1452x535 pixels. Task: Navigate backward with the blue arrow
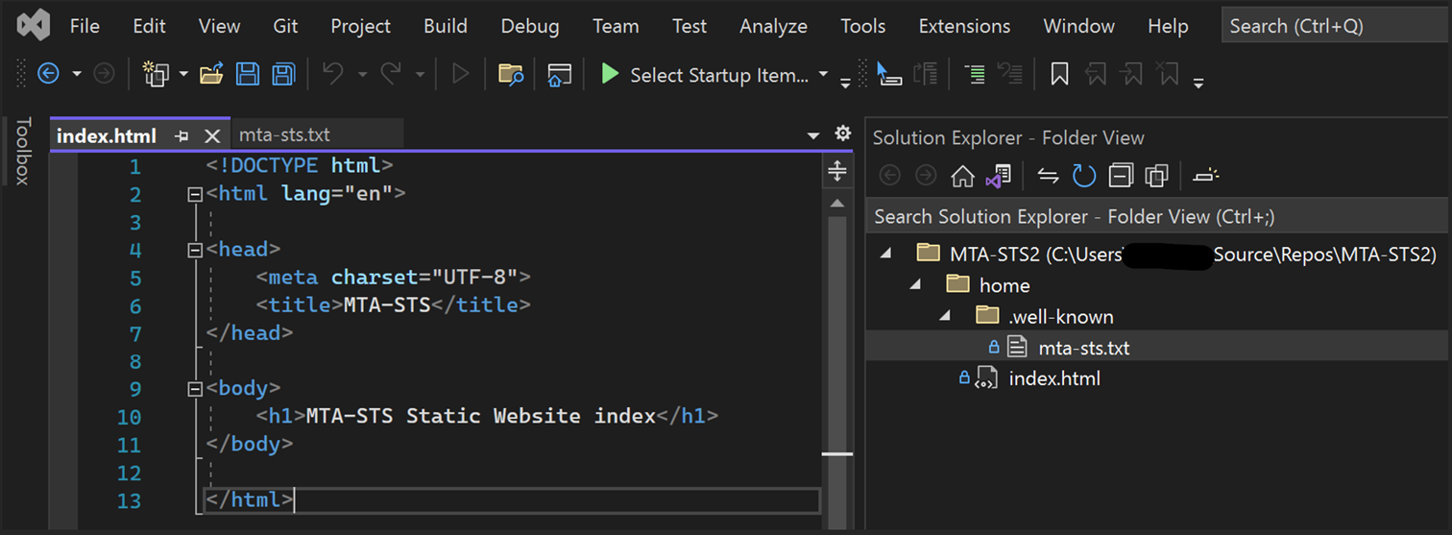[48, 74]
